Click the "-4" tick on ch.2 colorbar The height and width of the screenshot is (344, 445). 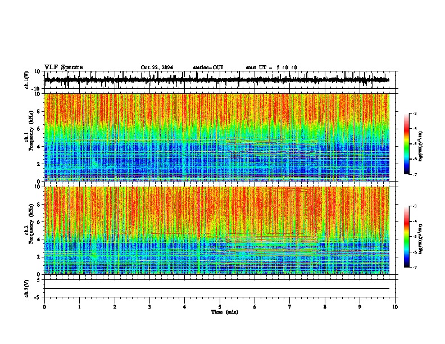(414, 221)
